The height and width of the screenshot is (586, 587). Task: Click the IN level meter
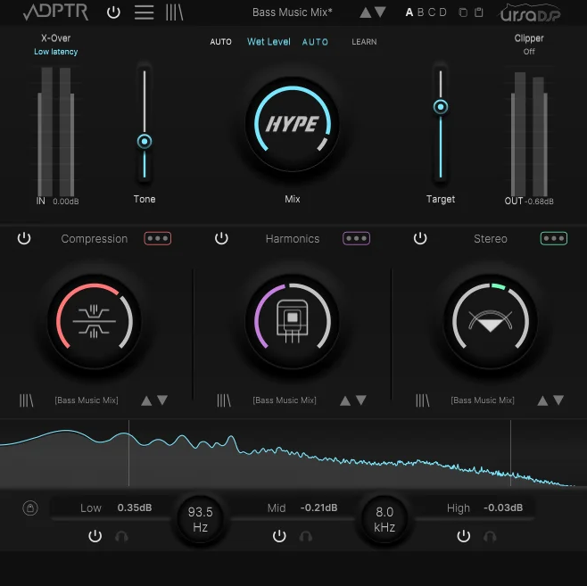56,132
